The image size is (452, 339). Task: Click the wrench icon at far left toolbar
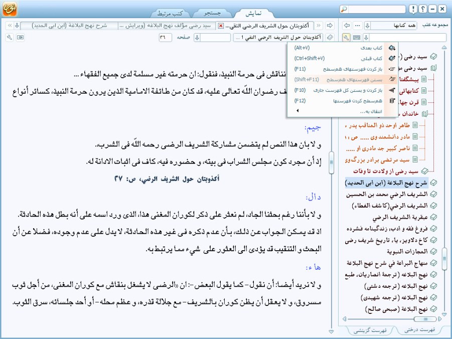(x=10, y=37)
